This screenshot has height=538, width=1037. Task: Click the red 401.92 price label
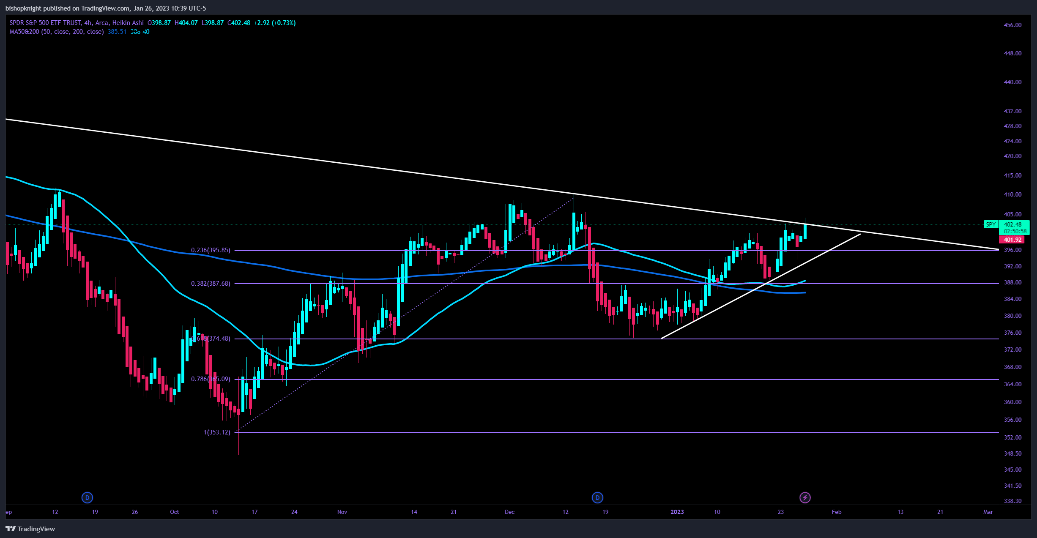coord(1012,240)
